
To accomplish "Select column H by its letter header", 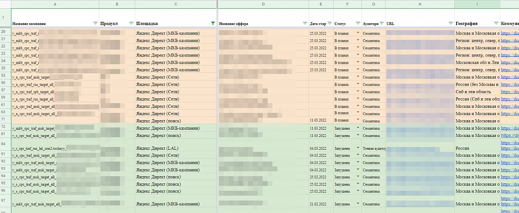I will click(x=419, y=4).
